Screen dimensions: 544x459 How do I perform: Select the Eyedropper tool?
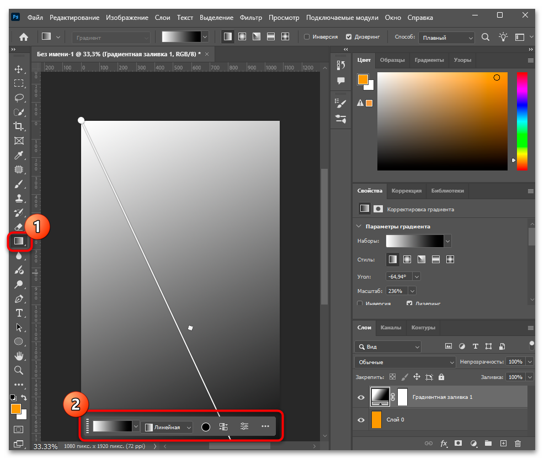(x=19, y=155)
